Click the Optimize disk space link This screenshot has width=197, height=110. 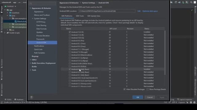[150, 11]
